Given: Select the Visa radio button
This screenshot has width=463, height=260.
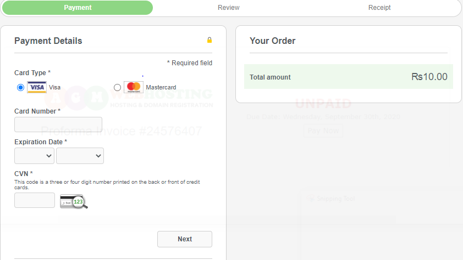Looking at the screenshot, I should (20, 87).
